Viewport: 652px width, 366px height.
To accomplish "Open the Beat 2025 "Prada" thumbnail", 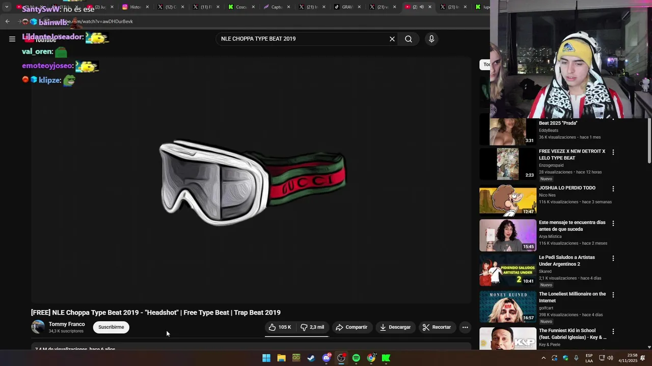I will [x=508, y=132].
